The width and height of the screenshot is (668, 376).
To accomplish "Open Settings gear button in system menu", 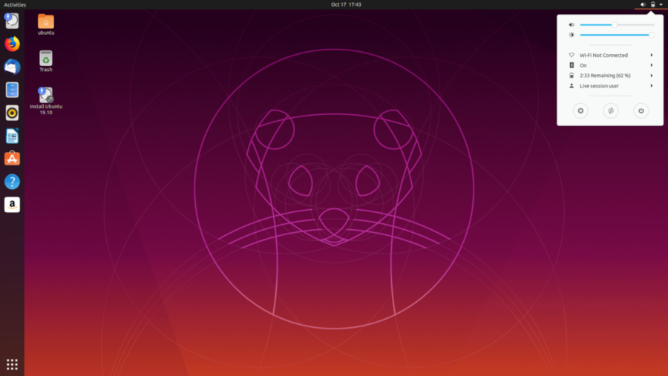I will pyautogui.click(x=580, y=111).
